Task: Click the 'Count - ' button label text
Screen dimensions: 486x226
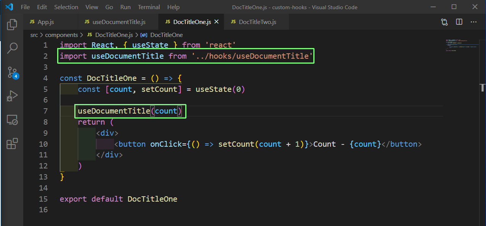Action: [x=329, y=144]
